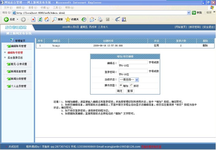Refresh the page with green arrows icon

40,19
